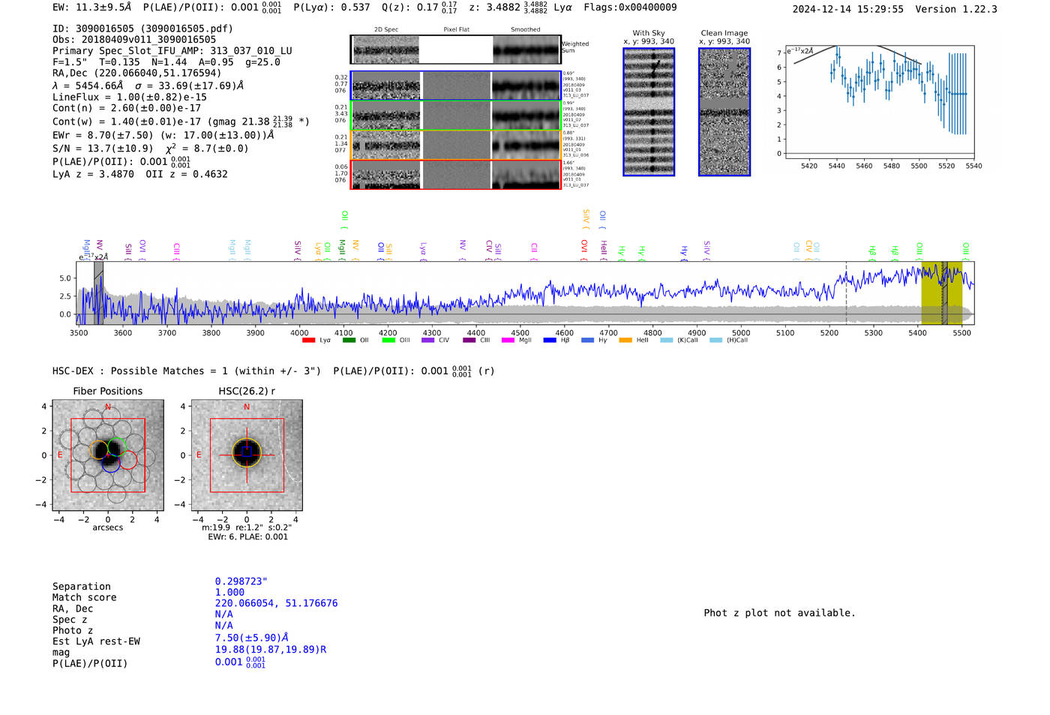Click the orange fiber circle in Fiber Positions

point(99,450)
